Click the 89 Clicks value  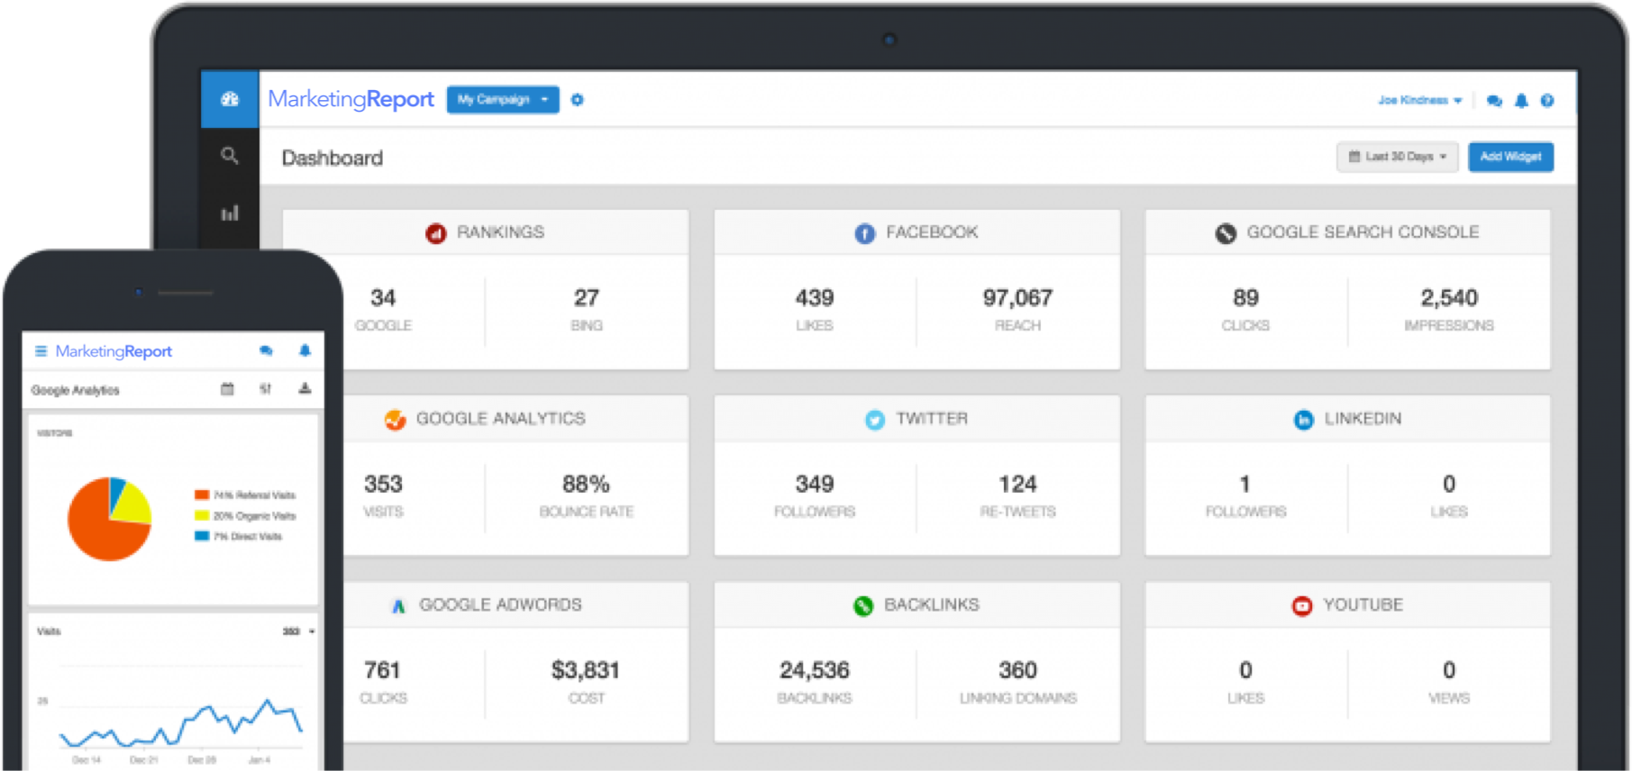coord(1245,298)
